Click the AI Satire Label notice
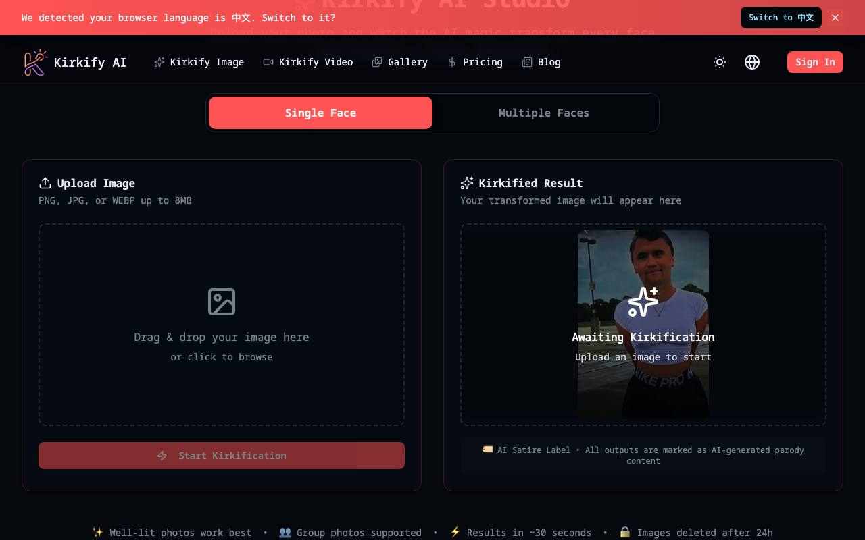The width and height of the screenshot is (865, 540). click(x=643, y=456)
